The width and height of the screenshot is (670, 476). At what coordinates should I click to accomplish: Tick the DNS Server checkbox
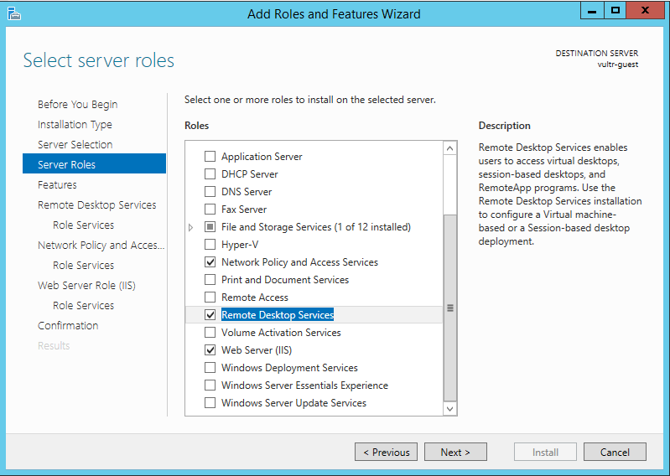pos(210,192)
